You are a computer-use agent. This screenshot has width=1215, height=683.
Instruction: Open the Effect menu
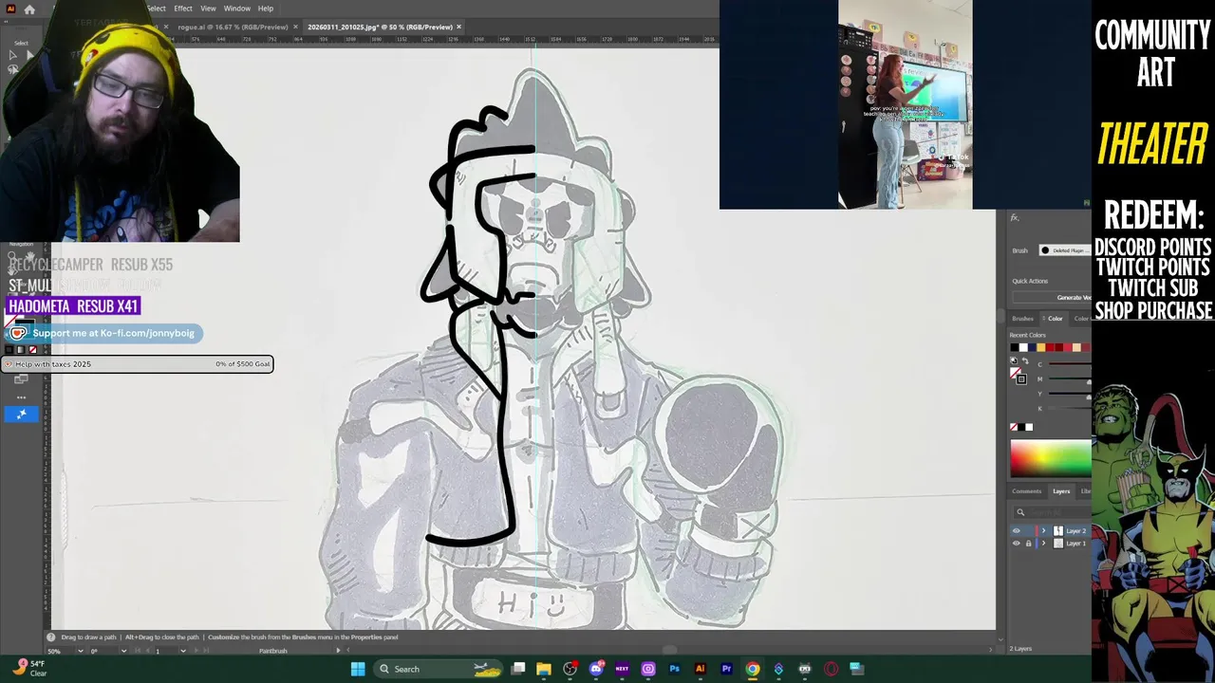[183, 9]
